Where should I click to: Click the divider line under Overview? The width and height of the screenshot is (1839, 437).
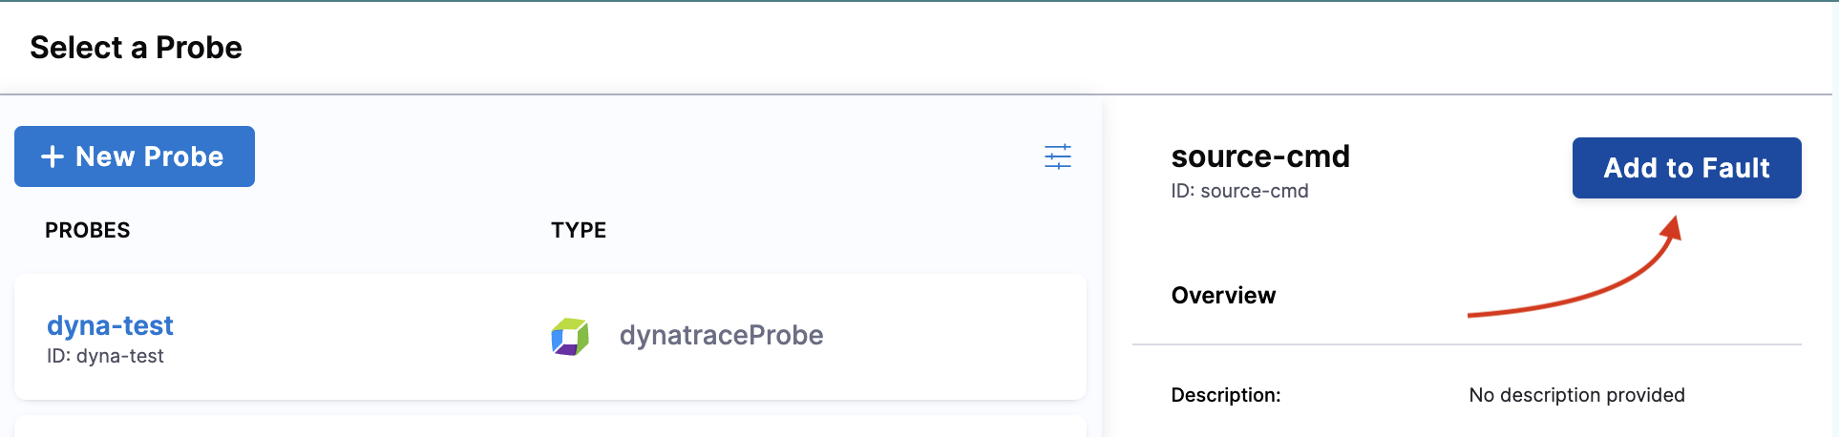pyautogui.click(x=1467, y=344)
